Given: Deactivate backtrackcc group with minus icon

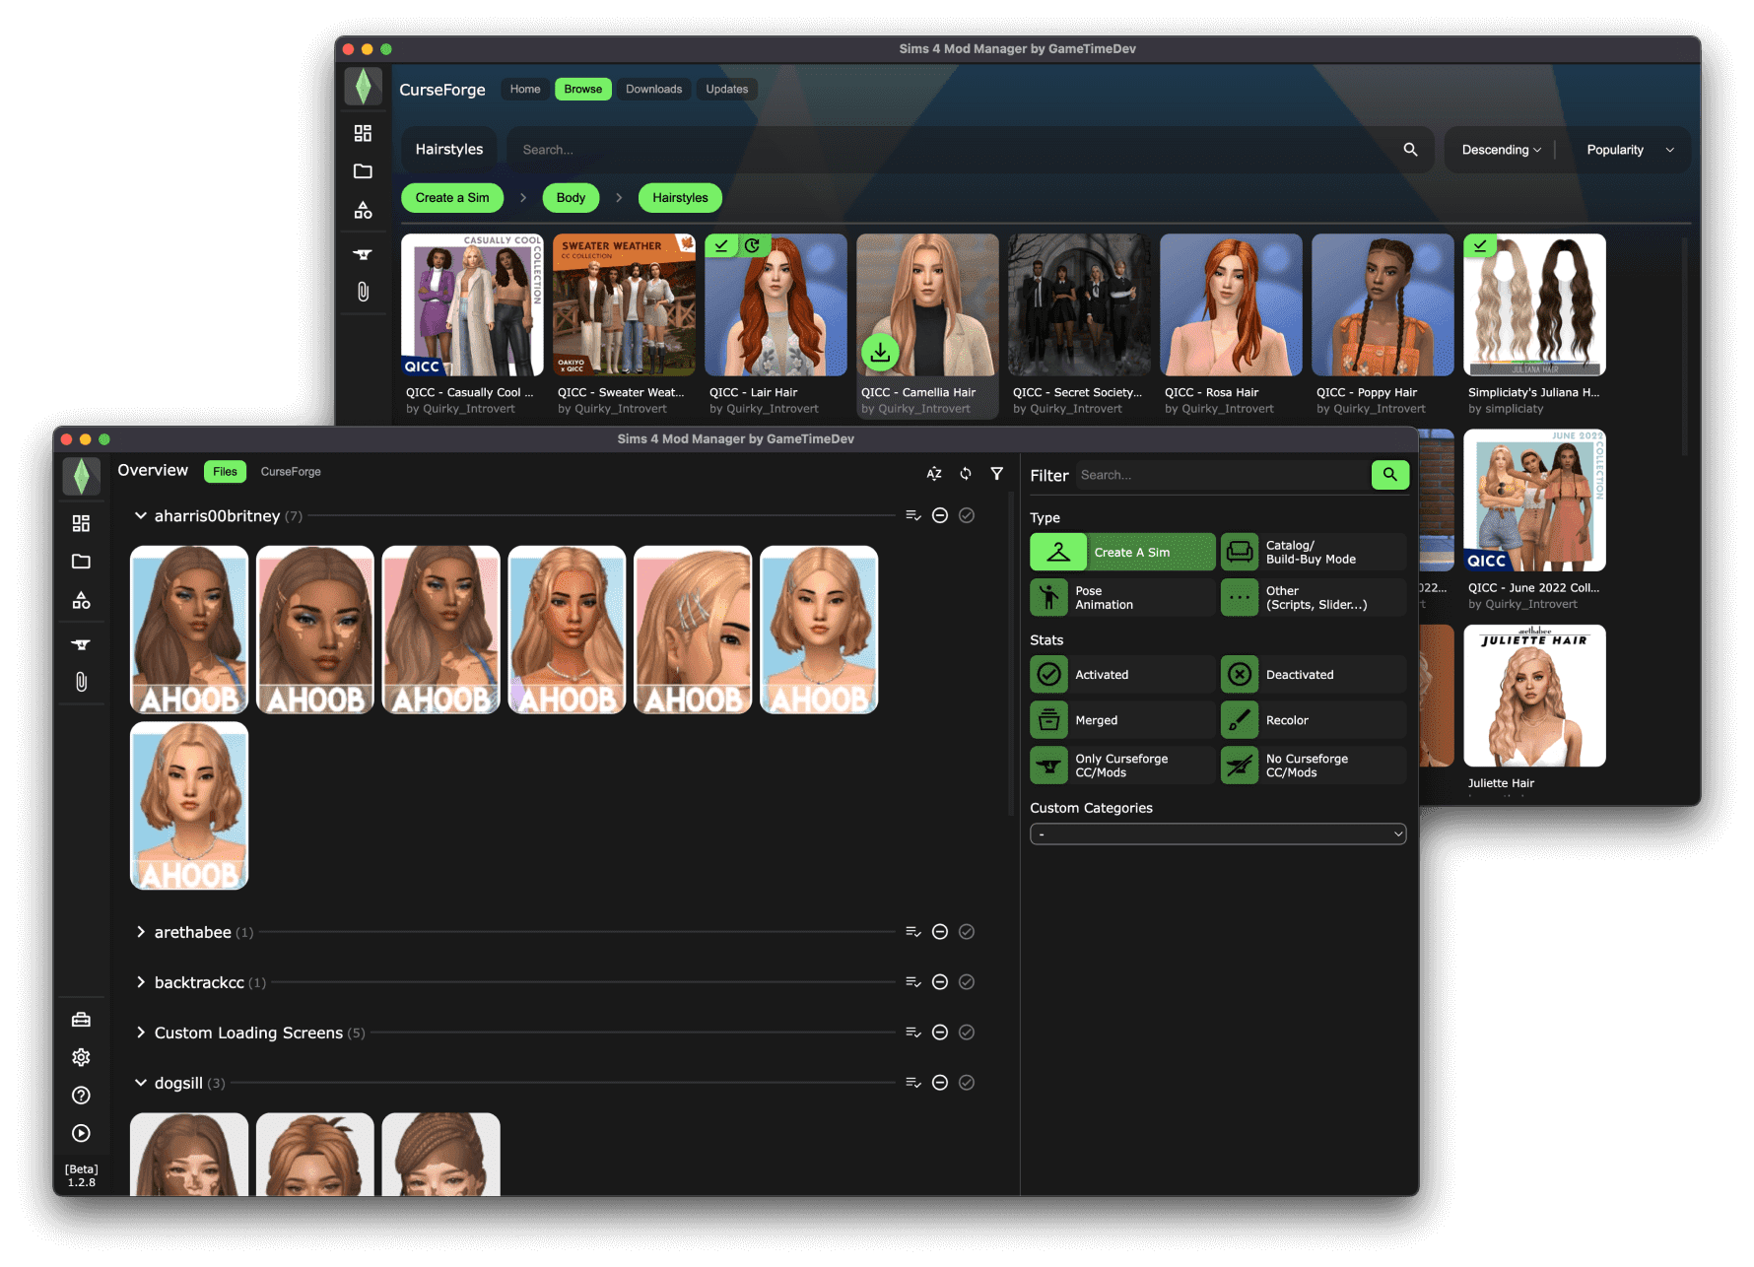Looking at the screenshot, I should click(940, 982).
